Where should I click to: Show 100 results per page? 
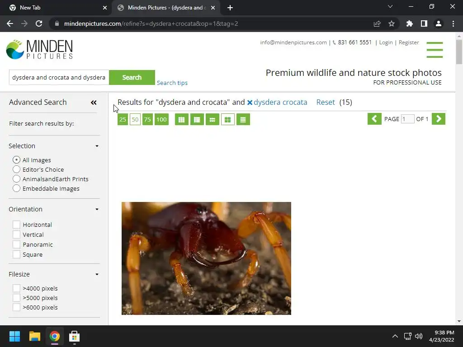[x=161, y=119]
